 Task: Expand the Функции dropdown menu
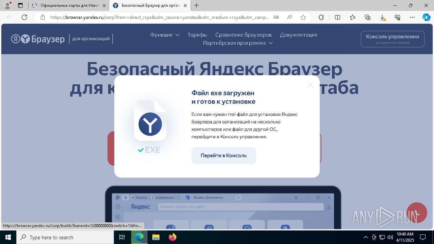point(165,35)
